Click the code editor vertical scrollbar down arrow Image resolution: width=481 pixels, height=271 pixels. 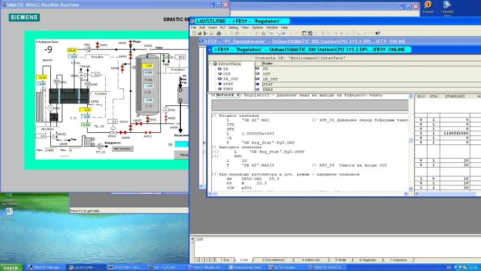(411, 189)
